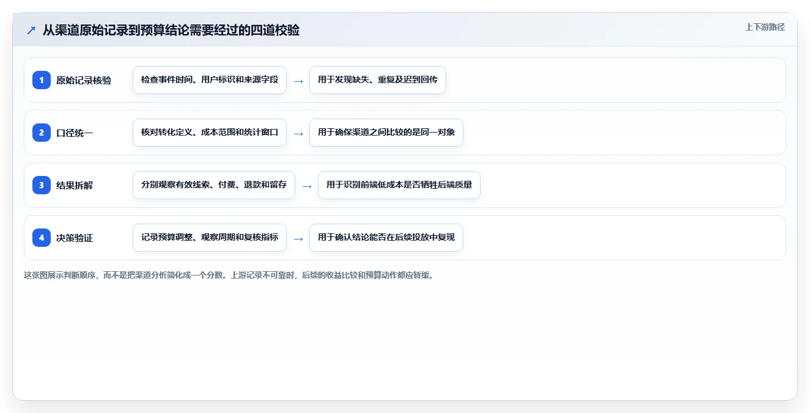Viewport: 810px width, 413px height.
Task: Click the trend arrow icon beside the title
Action: [x=31, y=30]
